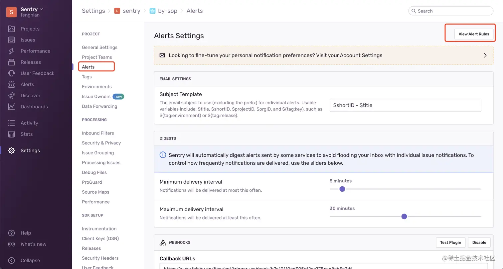Click the info icon in Digests notice

pyautogui.click(x=163, y=155)
